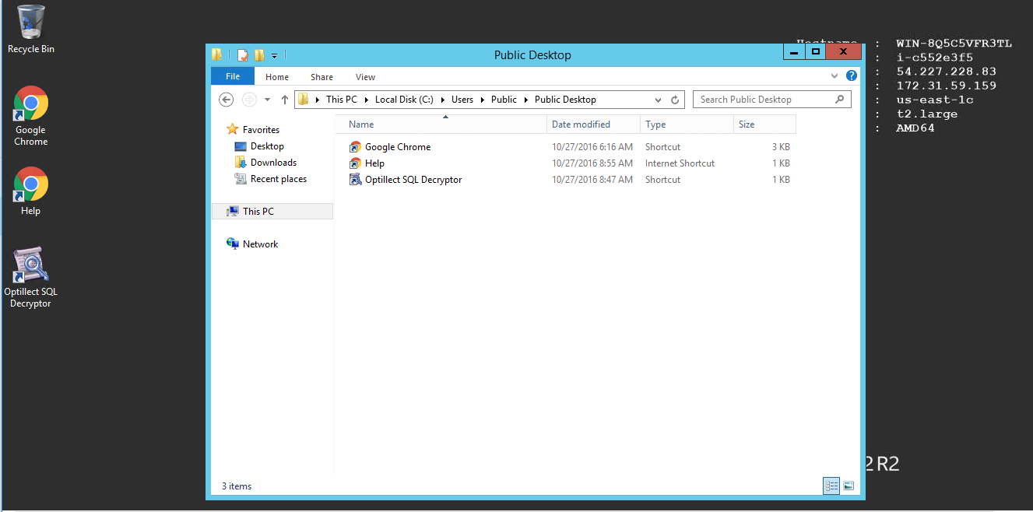Viewport: 1033px width, 512px height.
Task: Switch to Details view layout
Action: point(831,486)
